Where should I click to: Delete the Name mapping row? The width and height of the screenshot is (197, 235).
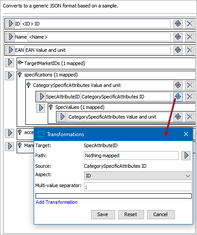pos(190,37)
